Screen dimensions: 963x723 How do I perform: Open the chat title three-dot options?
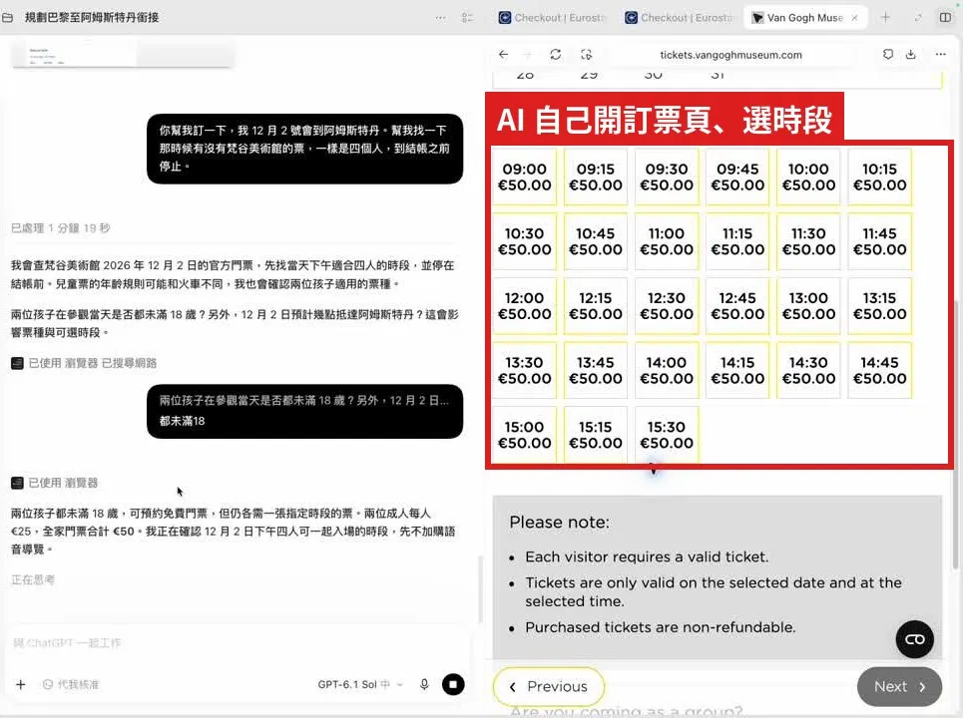440,18
